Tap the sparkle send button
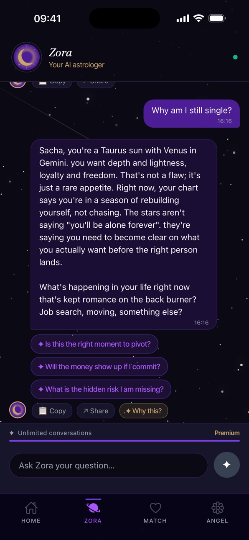The width and height of the screenshot is (249, 540). pyautogui.click(x=226, y=465)
